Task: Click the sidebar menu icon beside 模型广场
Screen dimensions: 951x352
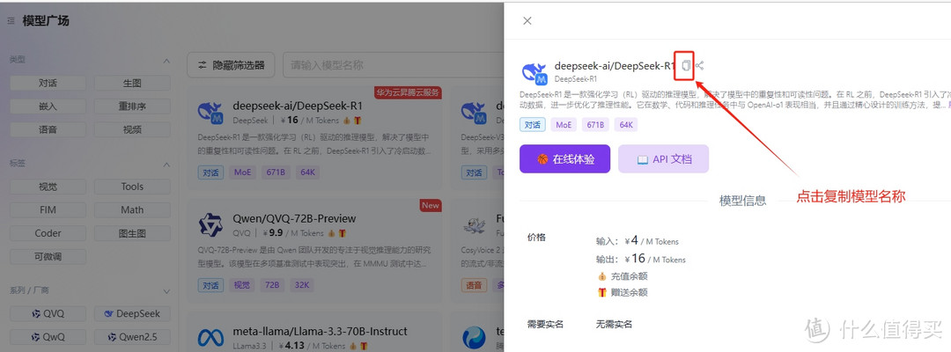Action: tap(11, 21)
